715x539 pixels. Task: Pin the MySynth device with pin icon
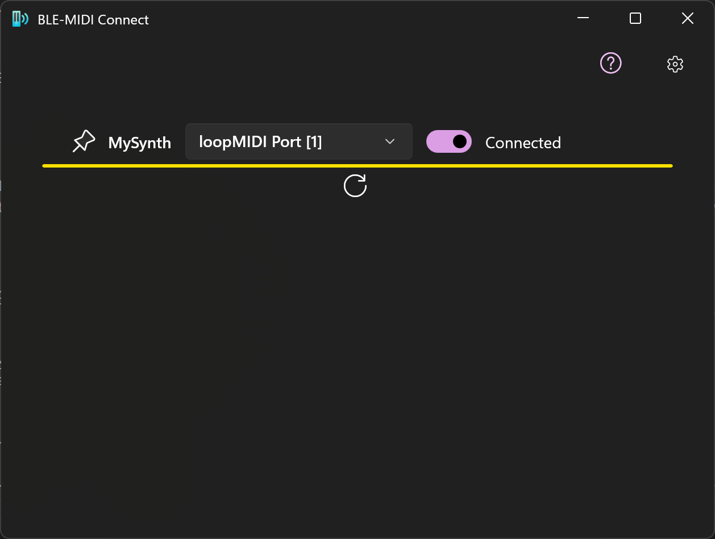coord(84,141)
